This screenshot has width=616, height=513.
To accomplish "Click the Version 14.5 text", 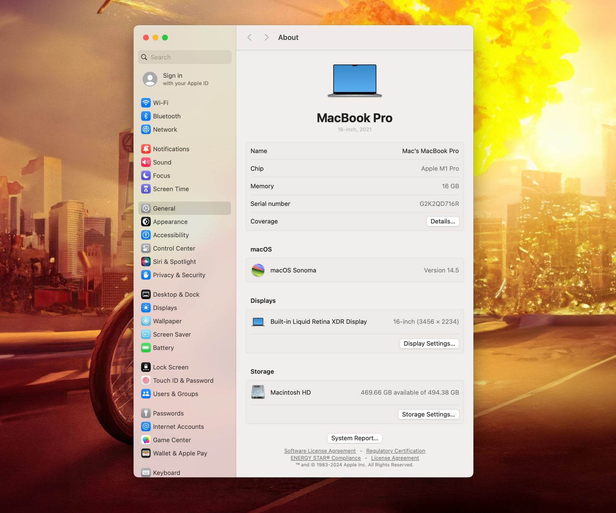I will point(441,270).
